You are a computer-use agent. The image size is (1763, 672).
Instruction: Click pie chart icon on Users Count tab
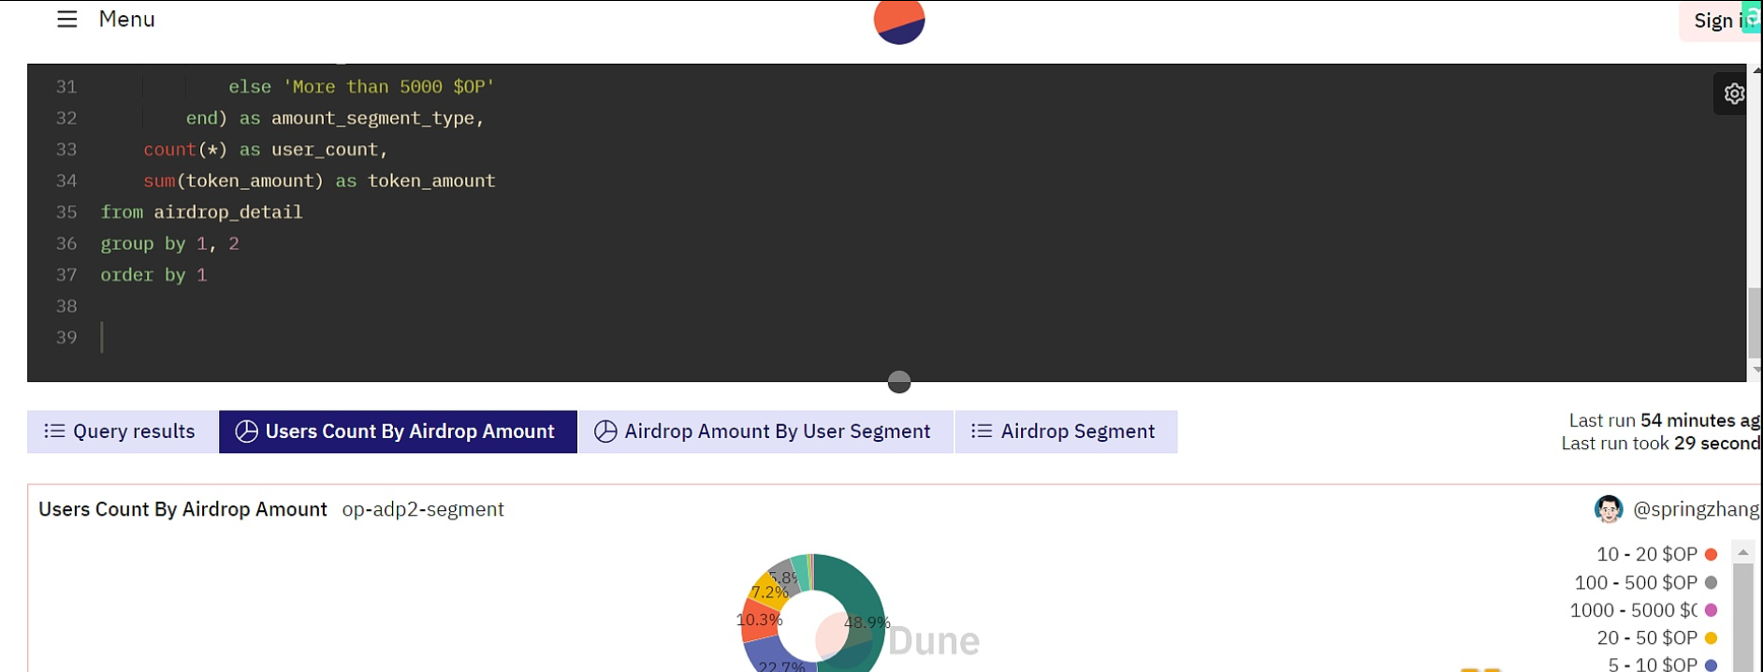pos(246,431)
